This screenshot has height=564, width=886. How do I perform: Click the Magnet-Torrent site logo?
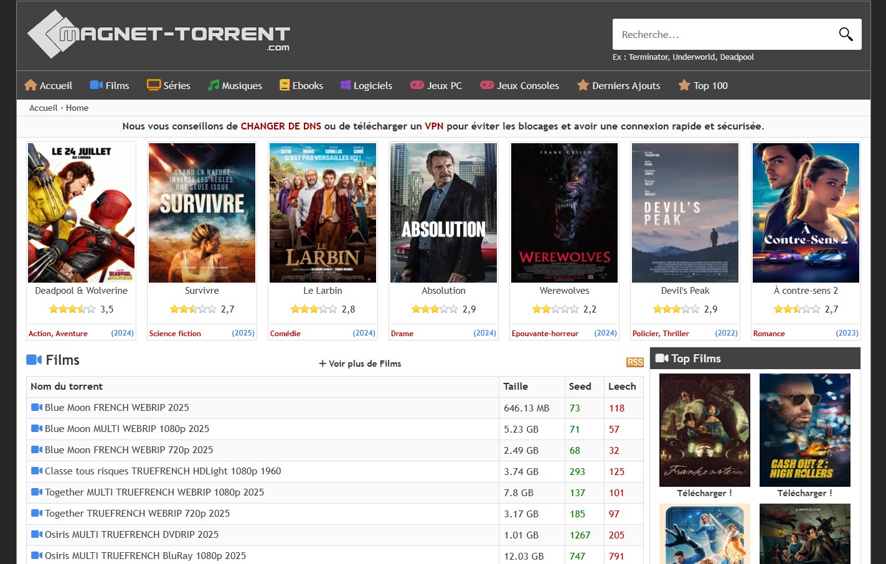159,34
